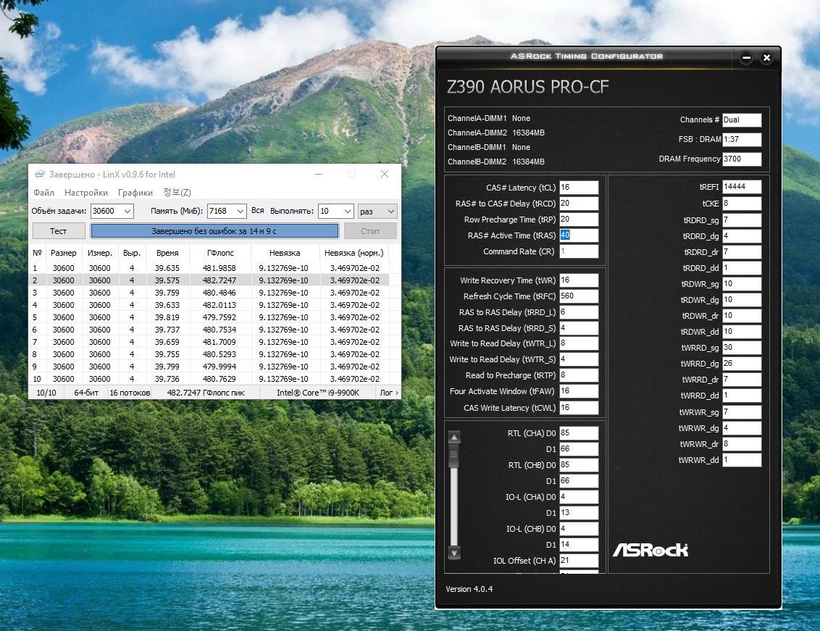Screen dimensions: 820x631
Task: Expand the Объём задачи dropdown showing 30600
Action: 127,211
